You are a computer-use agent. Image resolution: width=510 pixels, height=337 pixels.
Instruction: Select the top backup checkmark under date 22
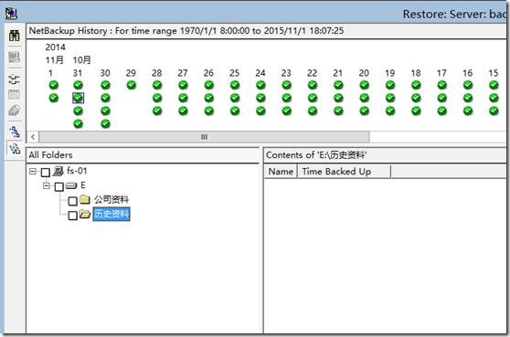313,85
